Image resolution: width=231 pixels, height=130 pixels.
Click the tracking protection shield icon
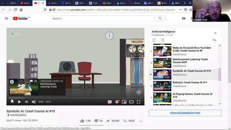coord(45,10)
